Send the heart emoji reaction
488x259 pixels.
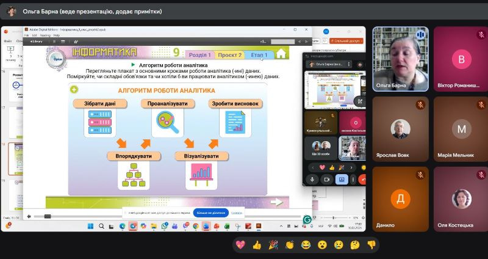pos(240,244)
